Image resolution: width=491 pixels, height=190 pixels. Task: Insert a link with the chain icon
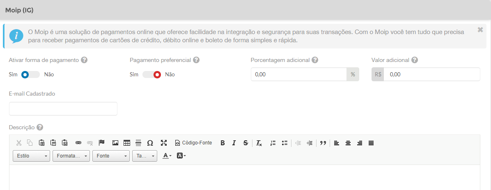(x=78, y=143)
